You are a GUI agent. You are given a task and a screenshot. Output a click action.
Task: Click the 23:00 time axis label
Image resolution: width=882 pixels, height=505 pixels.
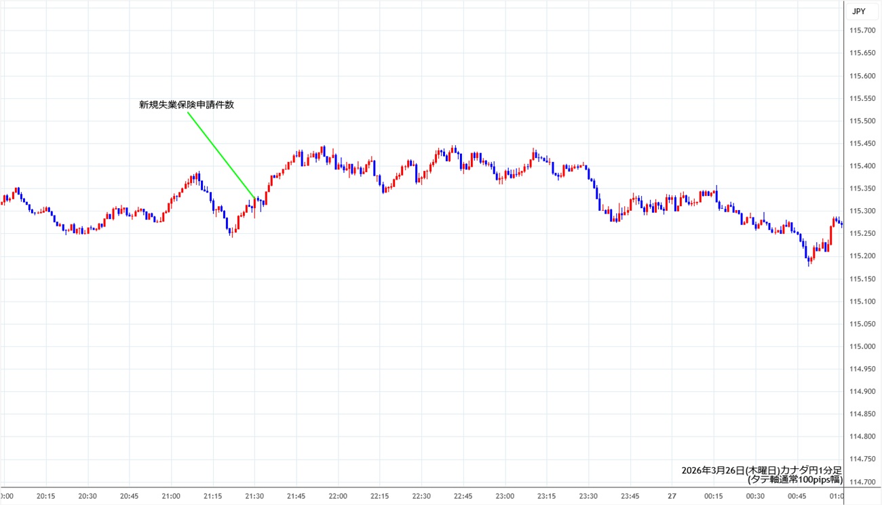coord(505,496)
